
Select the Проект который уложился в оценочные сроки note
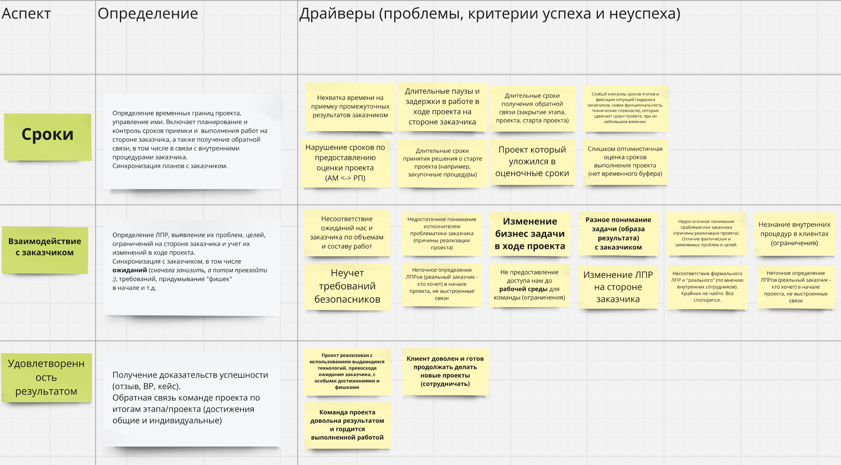click(x=533, y=162)
